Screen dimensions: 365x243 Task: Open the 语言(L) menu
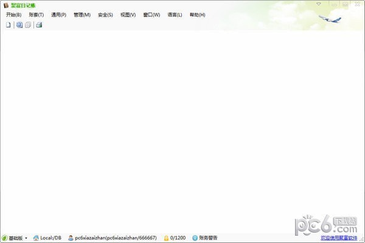click(175, 15)
